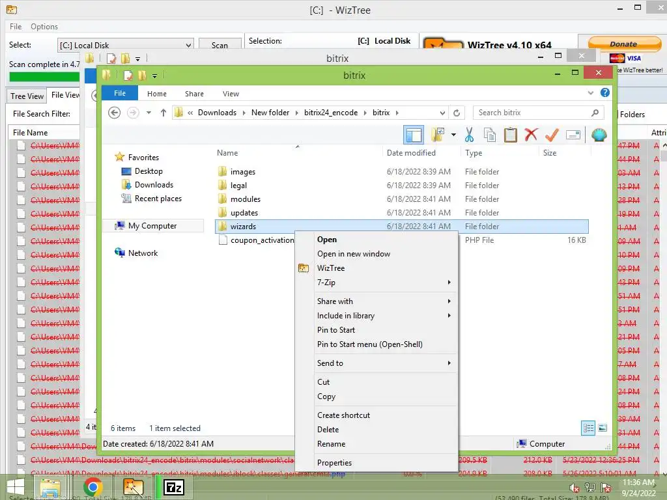Open the Start button
Screen dimensions: 667x500
pos(16,487)
